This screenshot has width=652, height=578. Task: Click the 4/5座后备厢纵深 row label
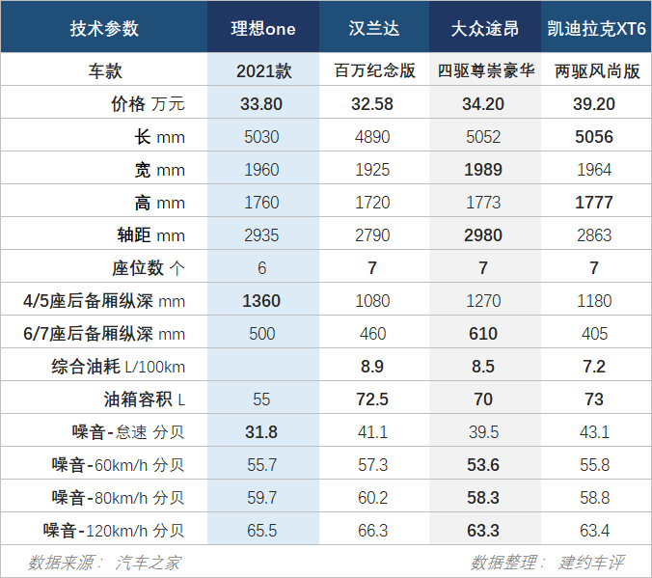pos(104,301)
